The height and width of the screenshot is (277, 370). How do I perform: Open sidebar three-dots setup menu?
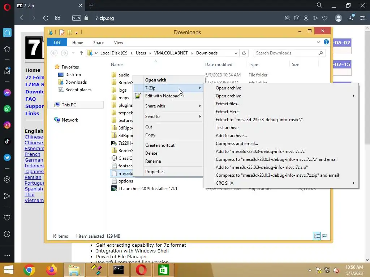[x=7, y=255]
